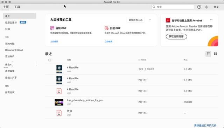Image resolution: width=224 pixels, height=128 pixels.
Task: Click 登录 to sign in
Action: (216, 7)
